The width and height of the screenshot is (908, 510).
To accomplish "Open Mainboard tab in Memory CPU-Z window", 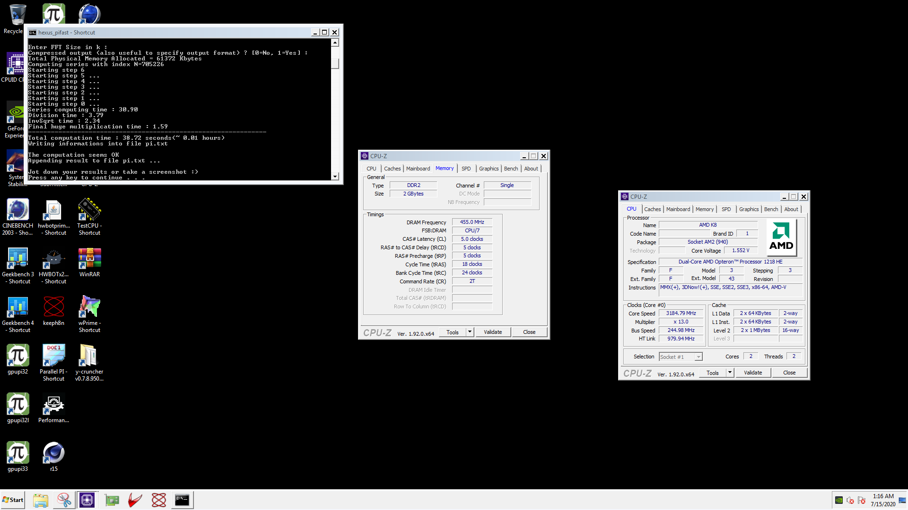I will (418, 169).
